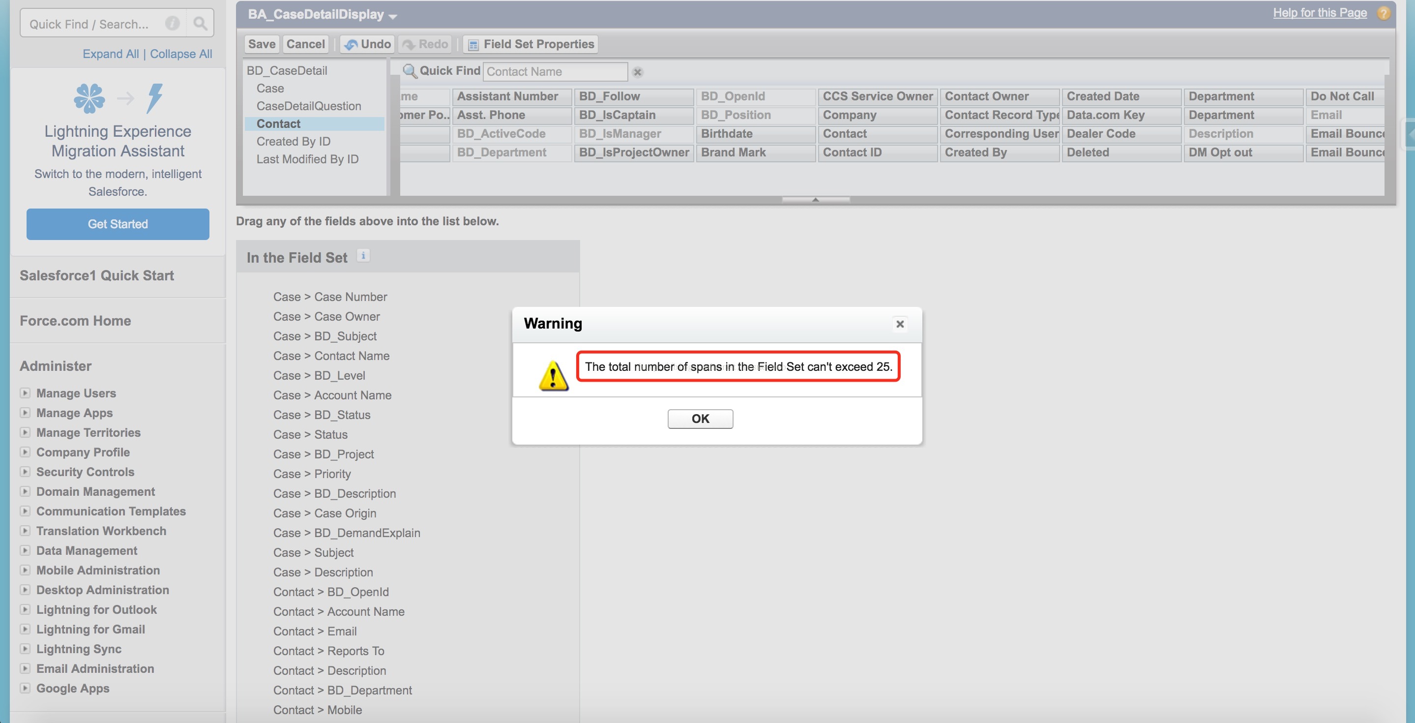Click the Quick Find search magnifier icon

[200, 23]
